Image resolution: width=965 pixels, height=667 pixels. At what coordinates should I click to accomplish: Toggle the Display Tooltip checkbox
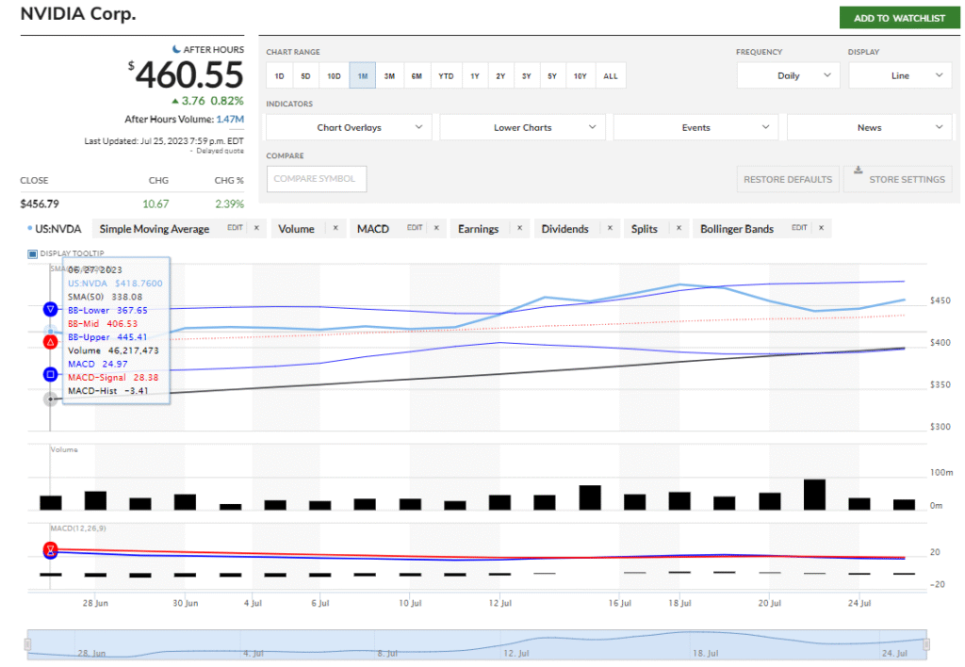click(33, 253)
